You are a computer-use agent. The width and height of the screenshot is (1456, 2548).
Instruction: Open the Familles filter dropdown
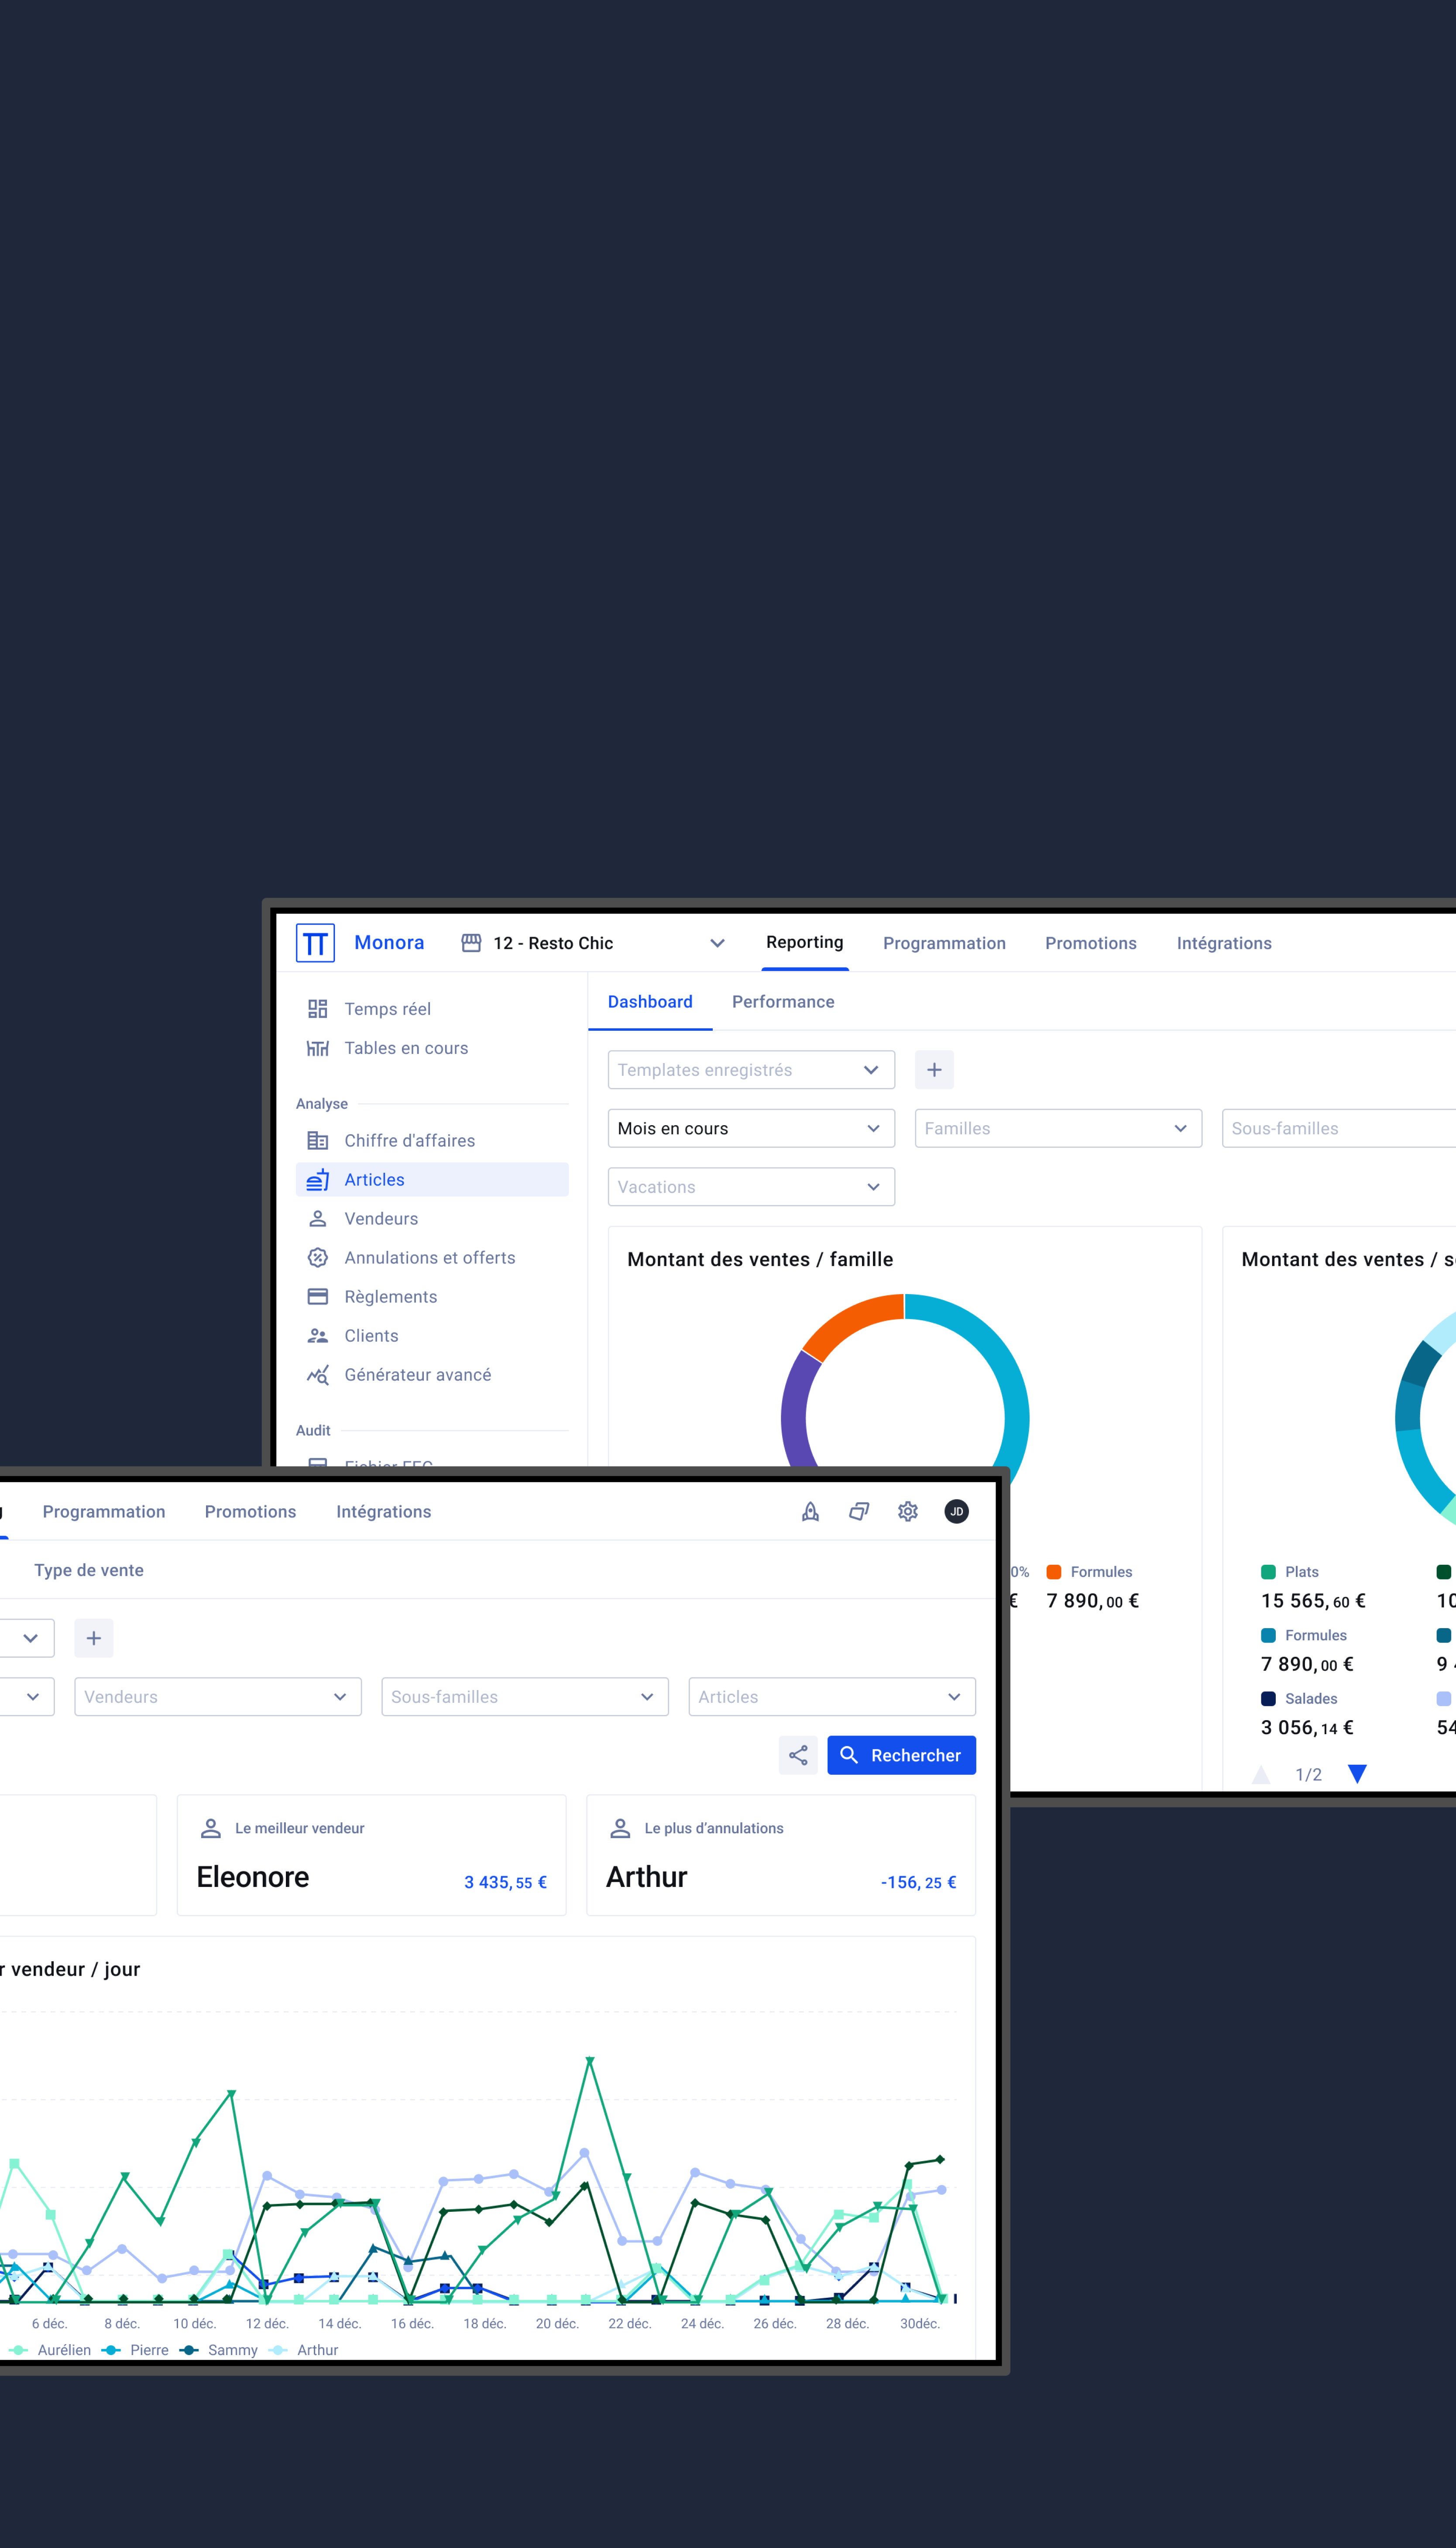[x=1058, y=1129]
